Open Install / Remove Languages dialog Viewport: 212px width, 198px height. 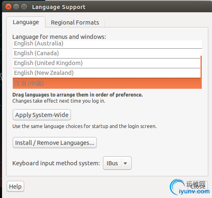[x=55, y=143]
